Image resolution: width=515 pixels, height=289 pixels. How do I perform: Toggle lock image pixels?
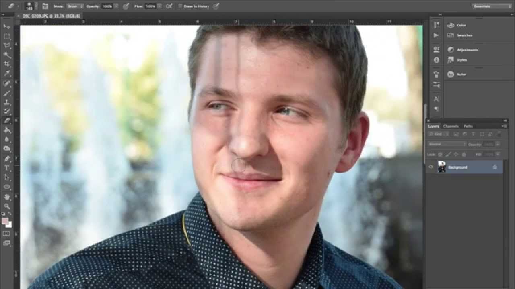coord(448,154)
